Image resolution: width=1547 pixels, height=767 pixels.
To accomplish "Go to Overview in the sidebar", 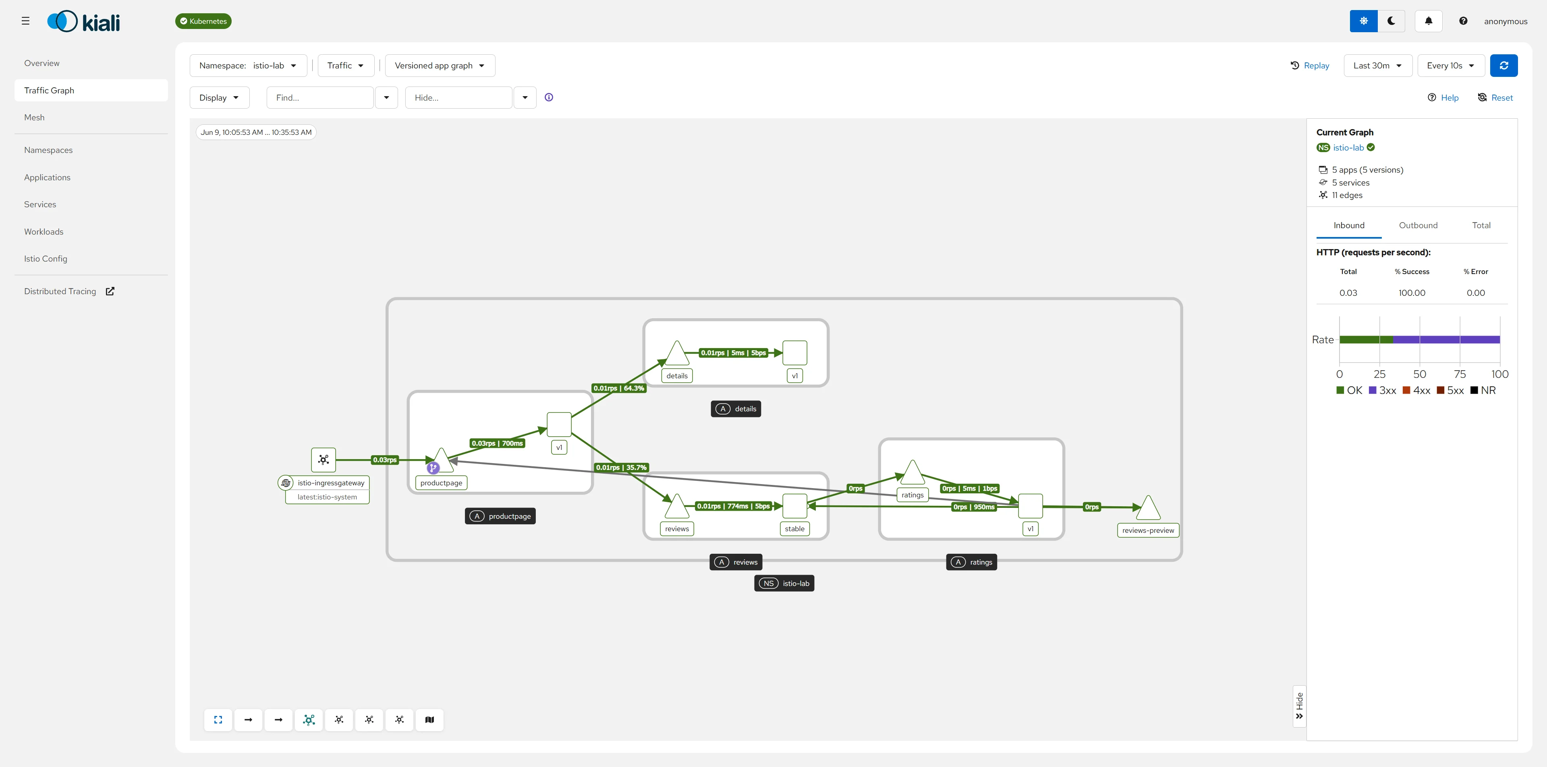I will [x=91, y=63].
